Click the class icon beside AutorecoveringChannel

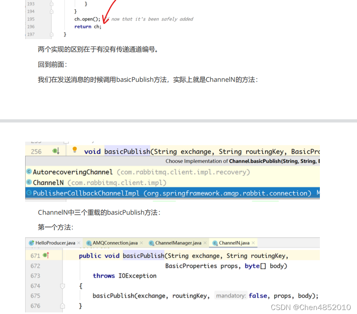pos(29,171)
